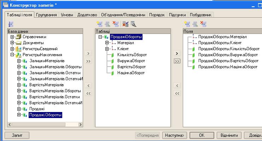Confirm with the OK button
This screenshot has width=262, height=141.
tap(202, 135)
